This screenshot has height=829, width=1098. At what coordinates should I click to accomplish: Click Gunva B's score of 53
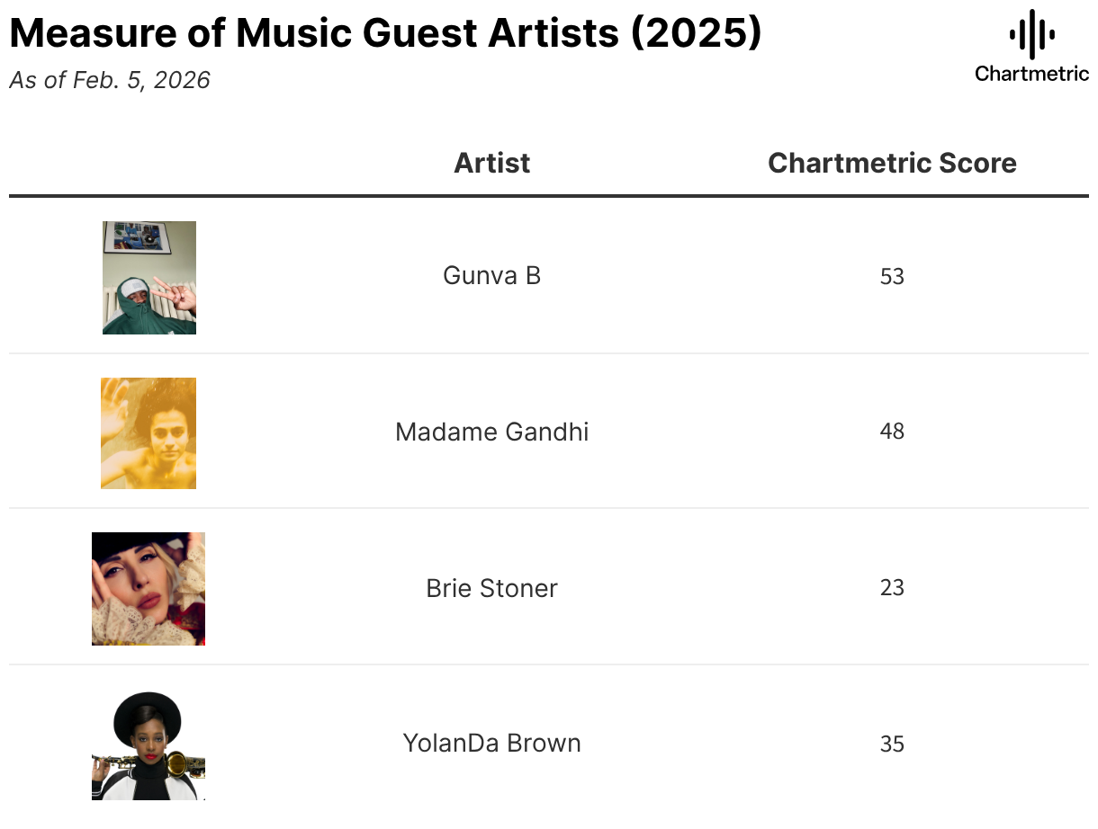(892, 276)
